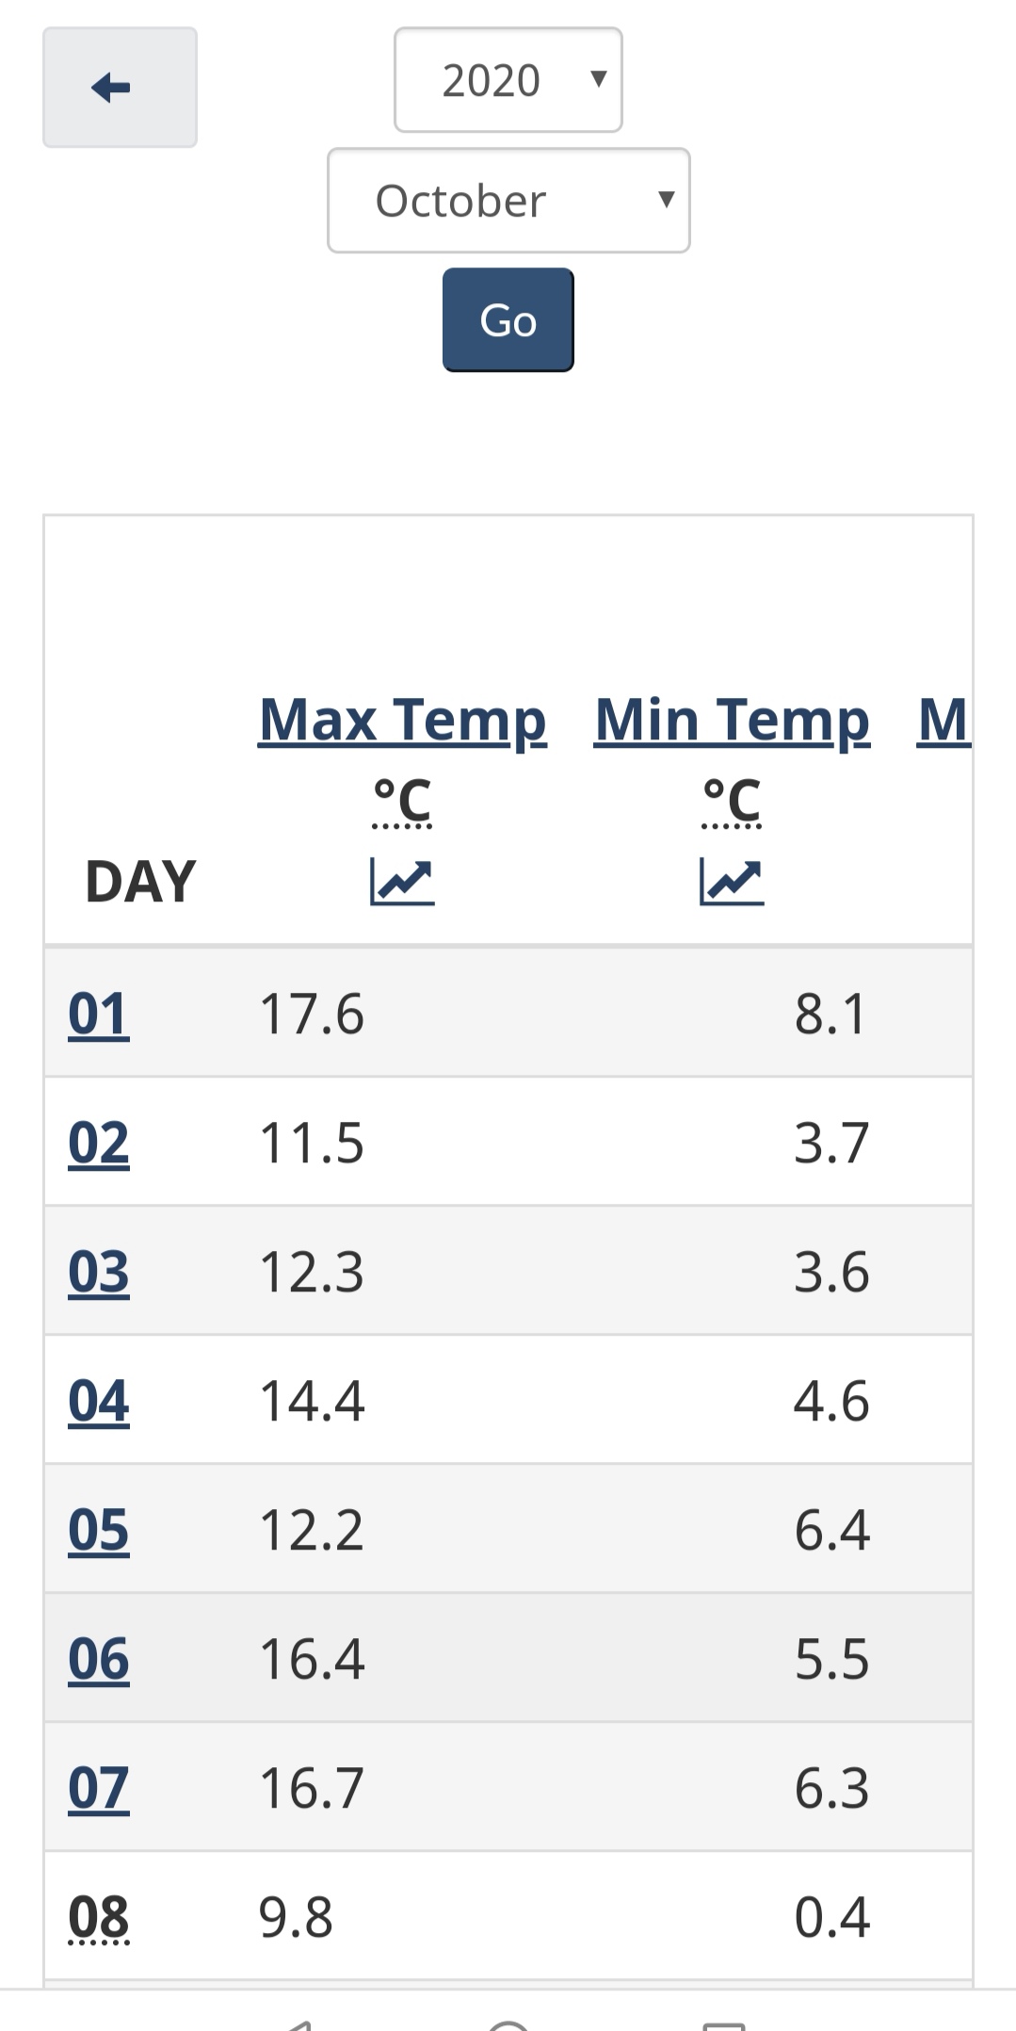Screen dimensions: 1016x2031
Task: Click the day 08 label
Action: 99,1918
